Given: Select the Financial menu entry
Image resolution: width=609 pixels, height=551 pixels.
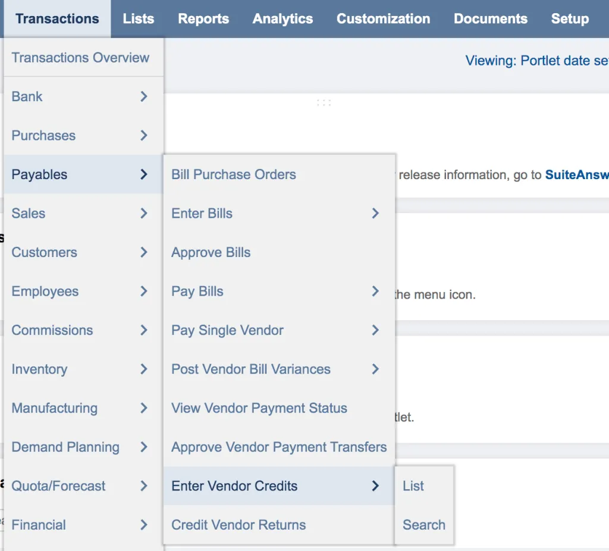Looking at the screenshot, I should (83, 525).
